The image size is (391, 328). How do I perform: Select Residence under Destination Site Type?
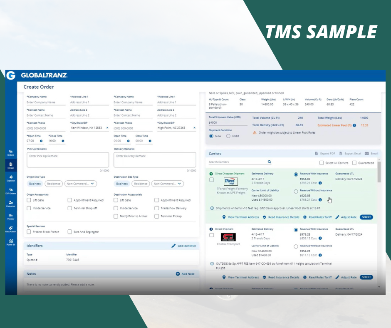[x=141, y=184]
